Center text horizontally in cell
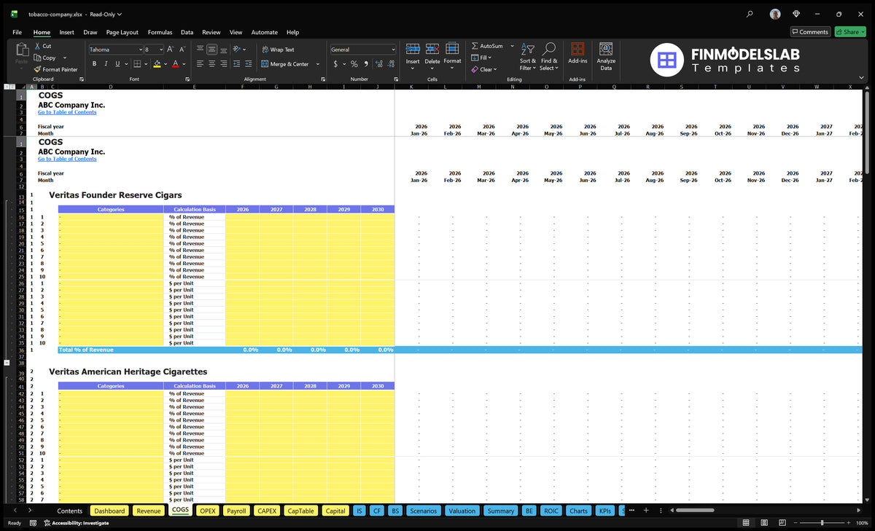The height and width of the screenshot is (531, 875). [211, 64]
